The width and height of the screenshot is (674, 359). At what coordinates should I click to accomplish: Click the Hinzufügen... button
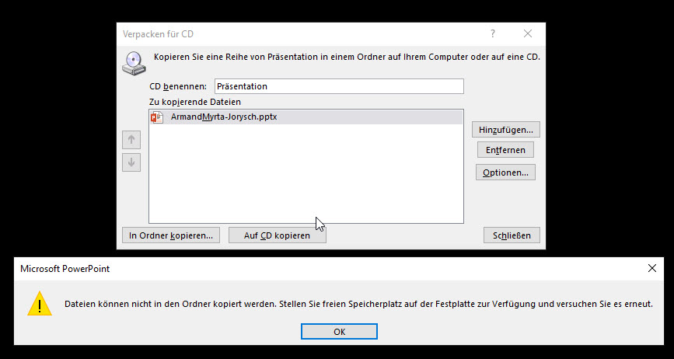point(506,129)
